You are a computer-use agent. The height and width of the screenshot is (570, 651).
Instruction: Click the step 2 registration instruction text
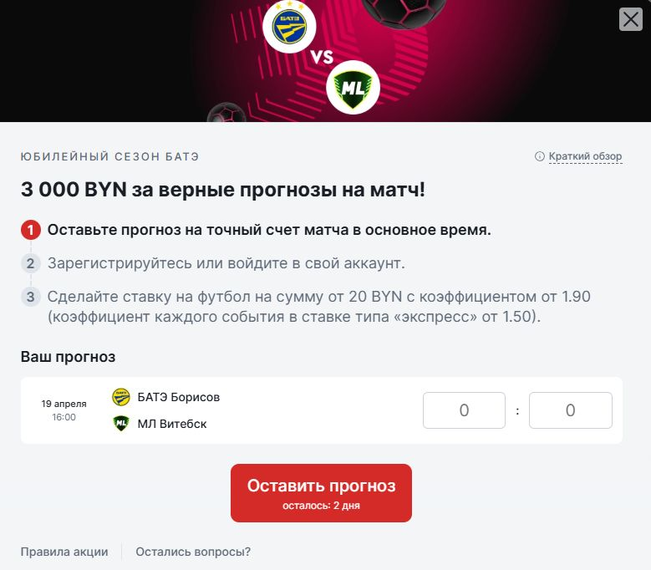(x=226, y=263)
